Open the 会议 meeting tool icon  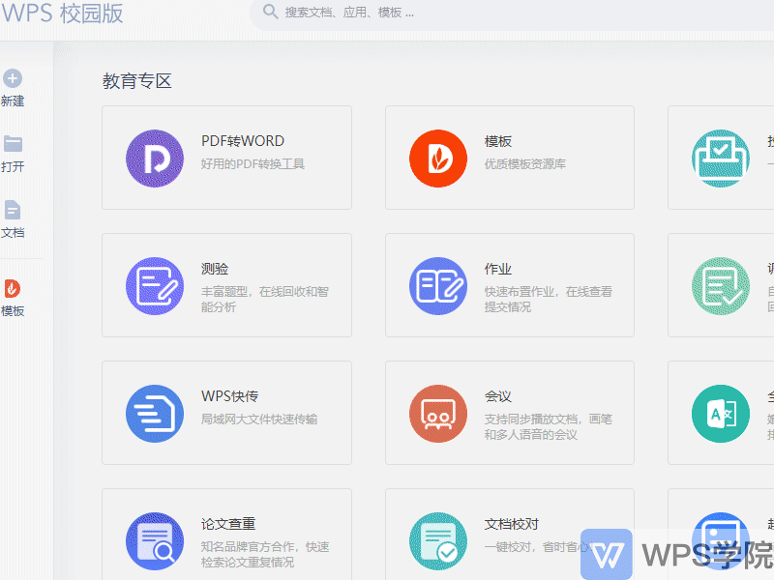tap(438, 413)
